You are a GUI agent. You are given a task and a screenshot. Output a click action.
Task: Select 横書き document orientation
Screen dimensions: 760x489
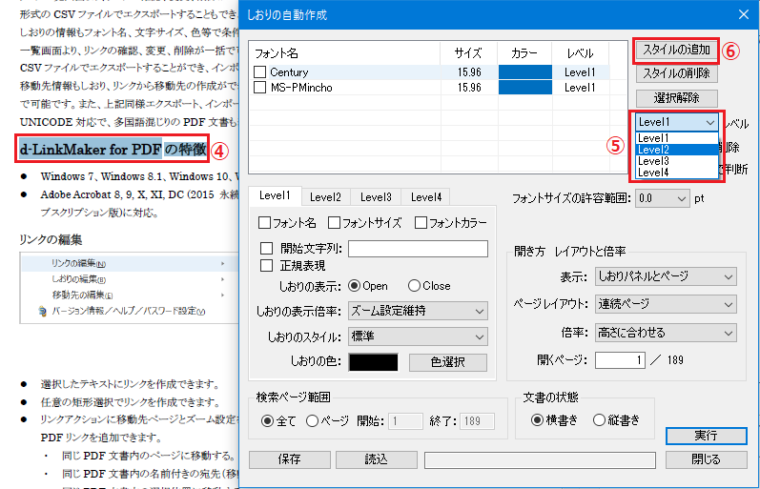pyautogui.click(x=537, y=420)
